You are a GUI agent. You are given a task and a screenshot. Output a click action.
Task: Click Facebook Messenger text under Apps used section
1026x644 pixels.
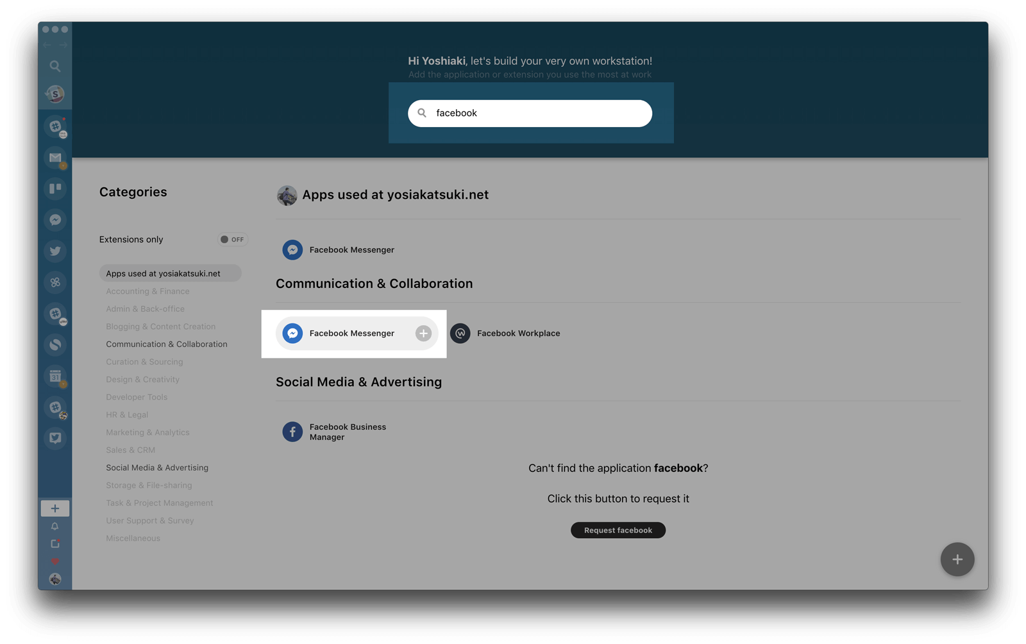coord(351,250)
